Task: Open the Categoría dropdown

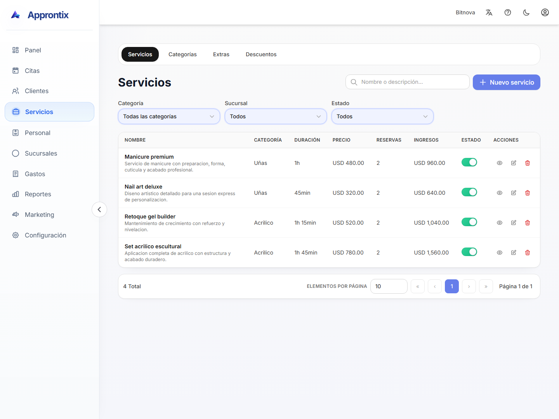Action: pos(169,116)
